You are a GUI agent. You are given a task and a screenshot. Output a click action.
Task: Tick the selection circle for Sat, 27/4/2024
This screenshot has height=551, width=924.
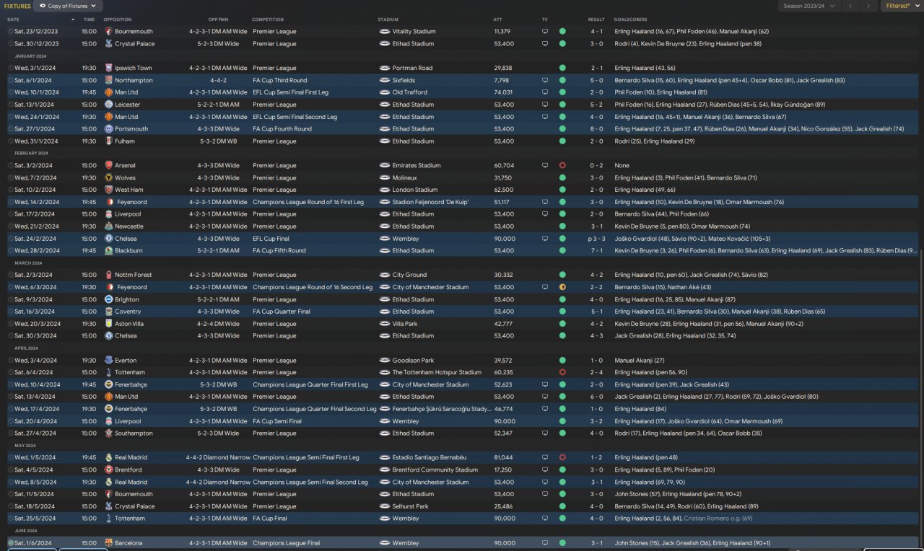[11, 433]
